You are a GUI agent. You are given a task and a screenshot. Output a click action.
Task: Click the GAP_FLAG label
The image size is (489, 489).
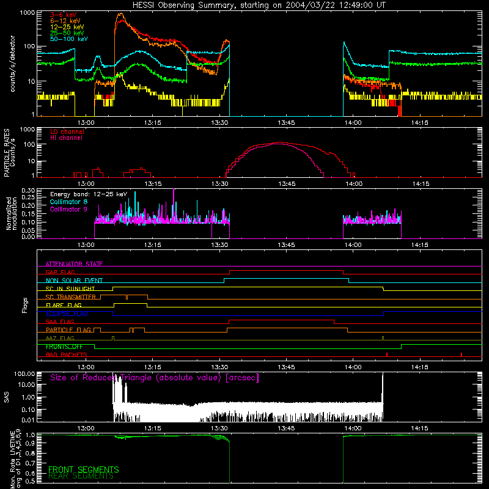point(60,272)
